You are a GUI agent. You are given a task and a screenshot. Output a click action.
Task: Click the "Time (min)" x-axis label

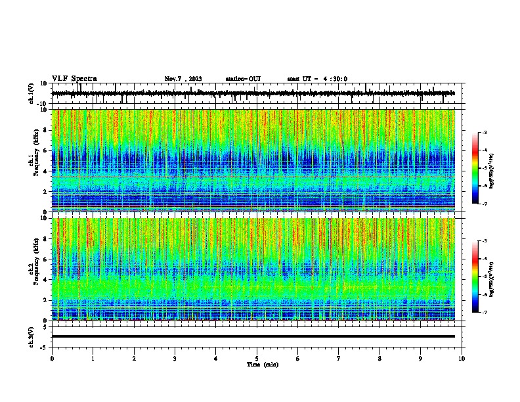tap(263, 365)
